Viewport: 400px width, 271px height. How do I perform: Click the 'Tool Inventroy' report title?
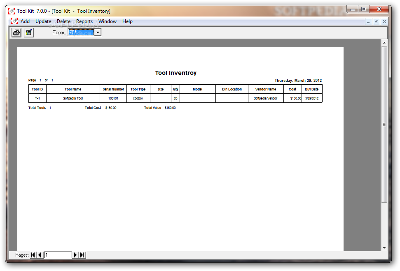[x=176, y=73]
